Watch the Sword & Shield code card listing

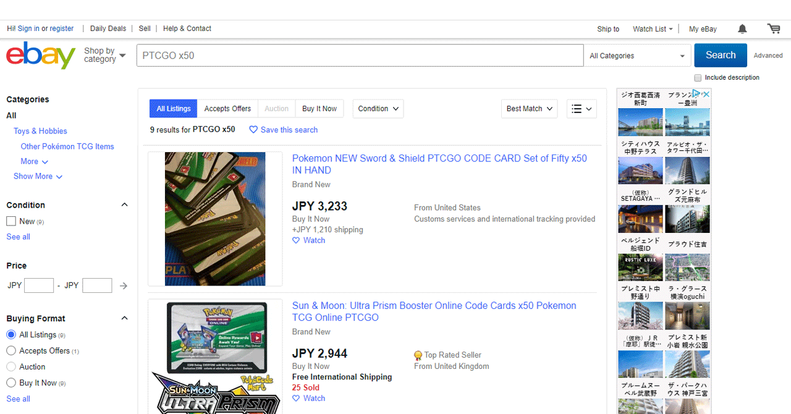click(309, 240)
